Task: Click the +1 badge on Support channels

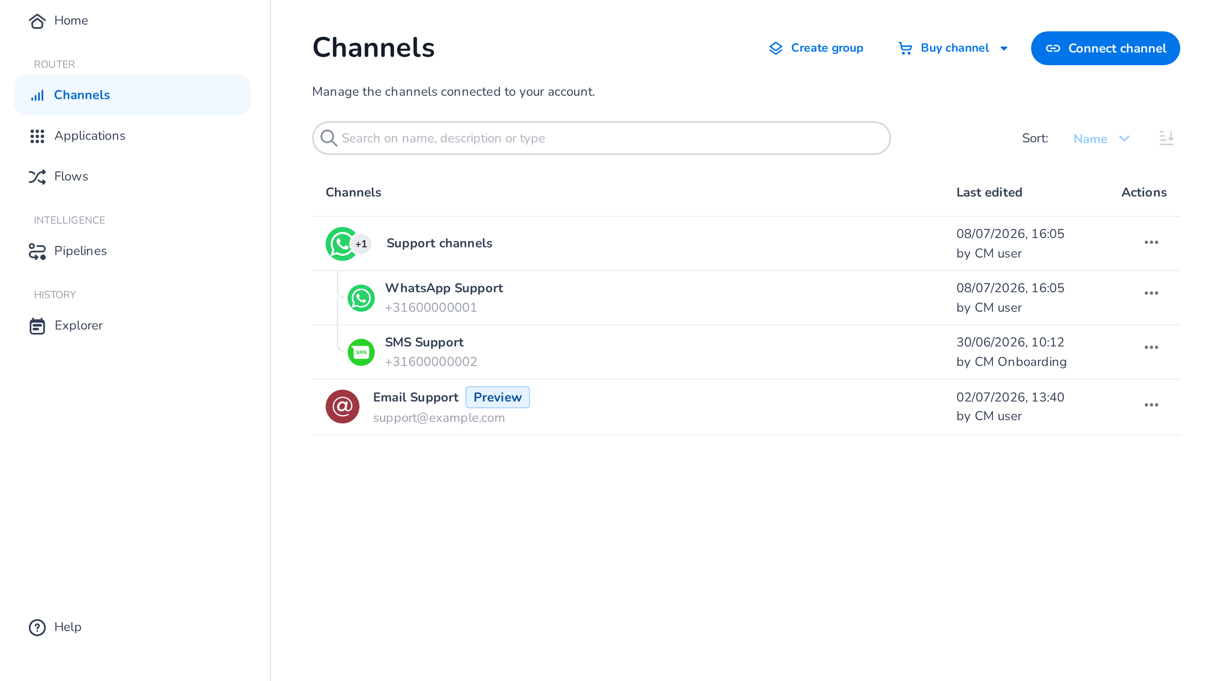Action: pyautogui.click(x=362, y=244)
